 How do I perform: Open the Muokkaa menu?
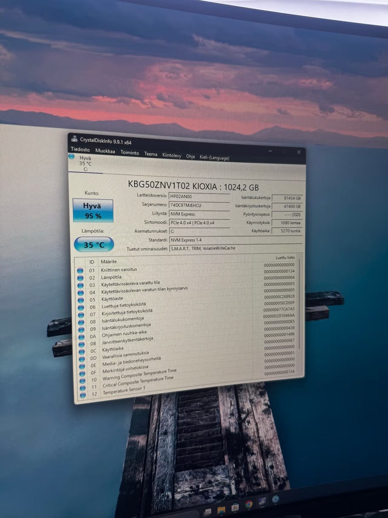click(x=105, y=151)
